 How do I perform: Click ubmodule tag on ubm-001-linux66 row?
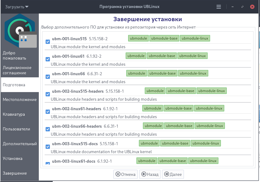click(137, 73)
